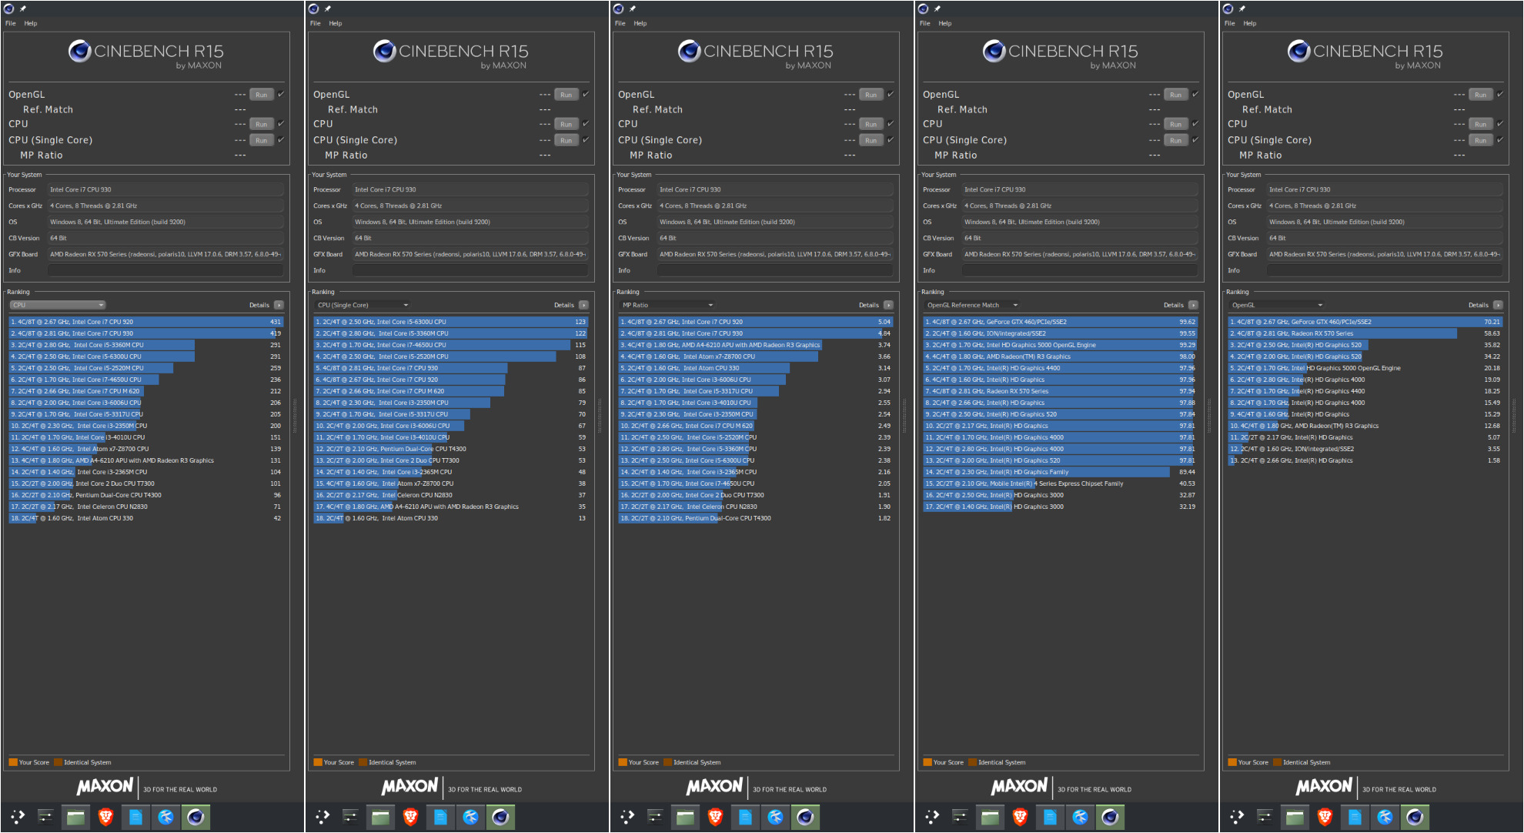This screenshot has height=833, width=1524.
Task: Open the Help menu in the CPU-ranking window
Action: click(31, 23)
